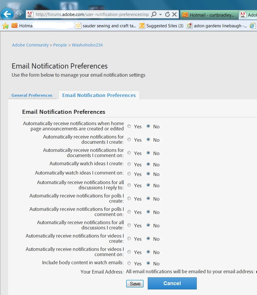Click the Adobe favicon in address bar

pos(30,14)
